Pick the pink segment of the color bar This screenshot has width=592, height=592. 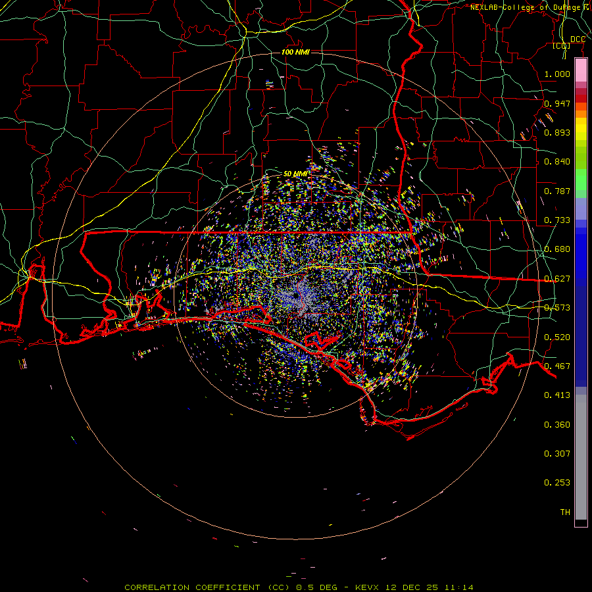[x=581, y=70]
